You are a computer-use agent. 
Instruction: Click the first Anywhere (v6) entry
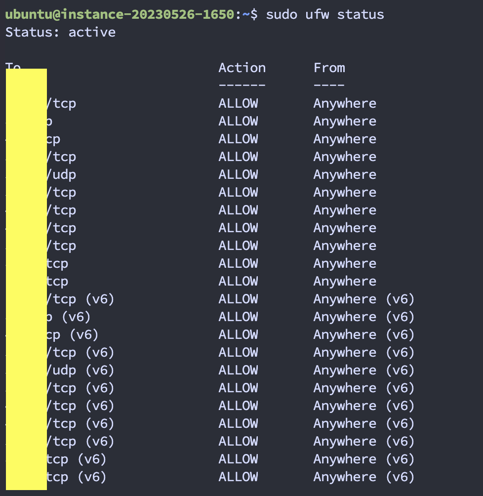coord(364,299)
